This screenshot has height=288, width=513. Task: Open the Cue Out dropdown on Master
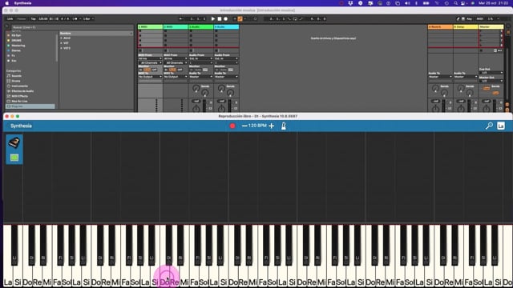point(491,73)
